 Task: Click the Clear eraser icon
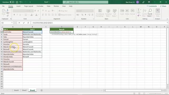point(139,16)
